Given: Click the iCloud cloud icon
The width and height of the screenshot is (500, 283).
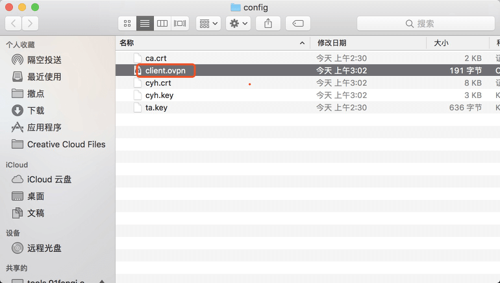Looking at the screenshot, I should (18, 179).
